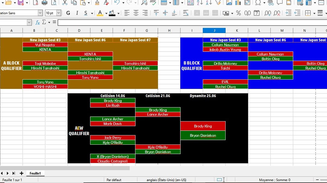The width and height of the screenshot is (327, 183).
Task: Expand the paste options dropdown arrow
Action: (x=89, y=3)
